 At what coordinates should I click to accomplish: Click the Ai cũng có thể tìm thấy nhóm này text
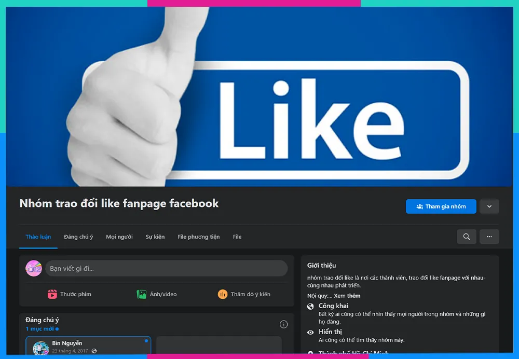pyautogui.click(x=361, y=340)
